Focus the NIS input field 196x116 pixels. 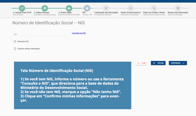[42, 34]
